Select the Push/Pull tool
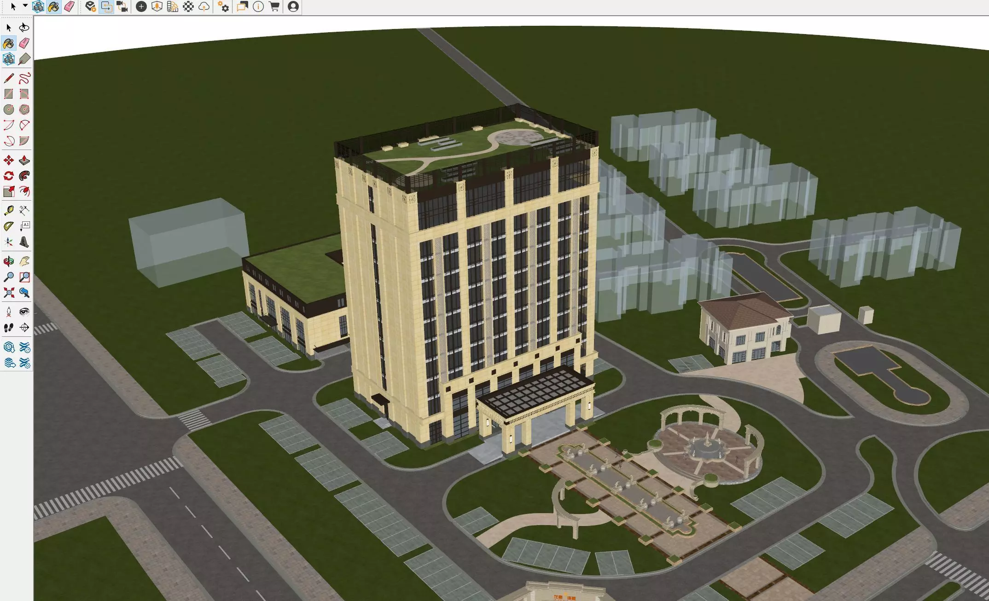This screenshot has width=989, height=601. click(x=24, y=160)
